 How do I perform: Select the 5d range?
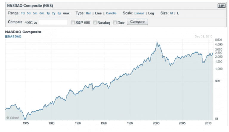[29, 13]
